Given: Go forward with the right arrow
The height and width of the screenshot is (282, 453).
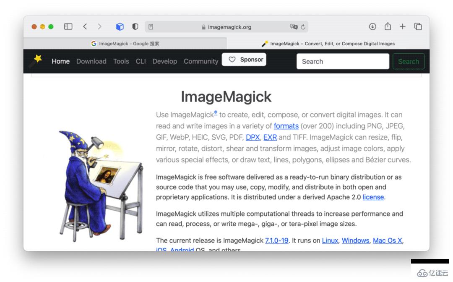Looking at the screenshot, I should click(100, 26).
